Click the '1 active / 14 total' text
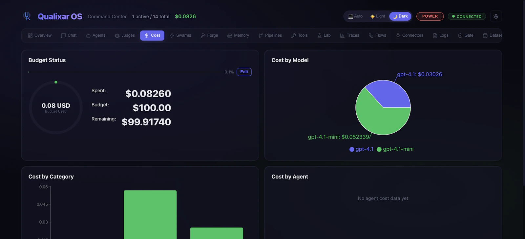 [151, 16]
